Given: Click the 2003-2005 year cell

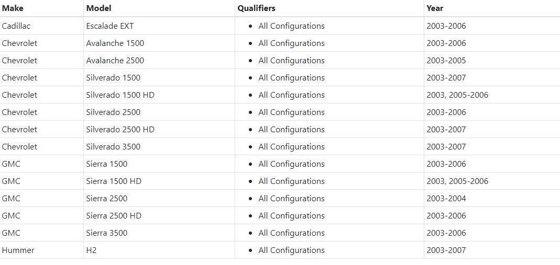Looking at the screenshot, I should (x=446, y=61).
